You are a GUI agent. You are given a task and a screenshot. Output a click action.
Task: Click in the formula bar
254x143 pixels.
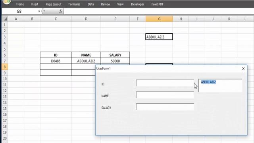click(159, 12)
